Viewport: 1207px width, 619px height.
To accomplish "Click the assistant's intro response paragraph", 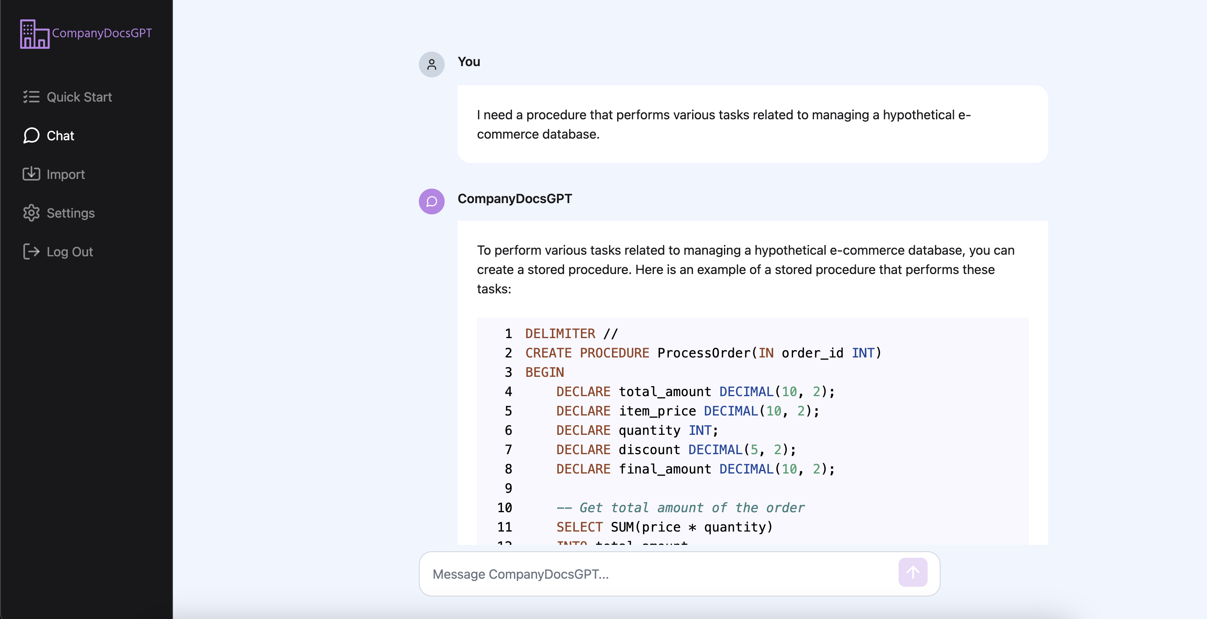I will pos(745,269).
